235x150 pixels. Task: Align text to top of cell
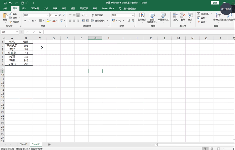pyautogui.click(x=70, y=15)
